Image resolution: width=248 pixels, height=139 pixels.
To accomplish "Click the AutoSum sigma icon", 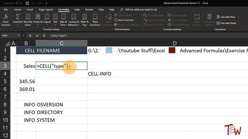I will 18,17.
